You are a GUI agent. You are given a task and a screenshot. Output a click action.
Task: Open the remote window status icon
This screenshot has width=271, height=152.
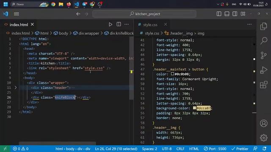(x=5, y=149)
